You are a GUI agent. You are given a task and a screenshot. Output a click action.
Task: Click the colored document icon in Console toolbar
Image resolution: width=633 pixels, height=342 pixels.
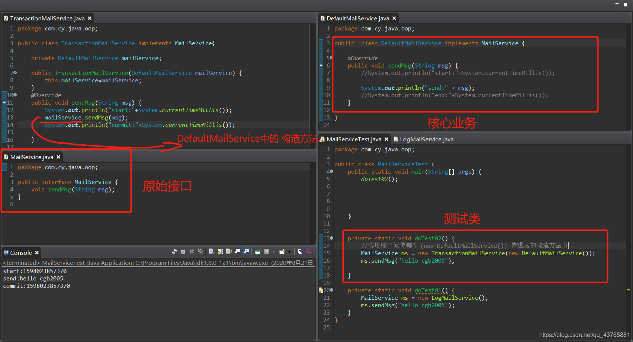tap(300, 251)
